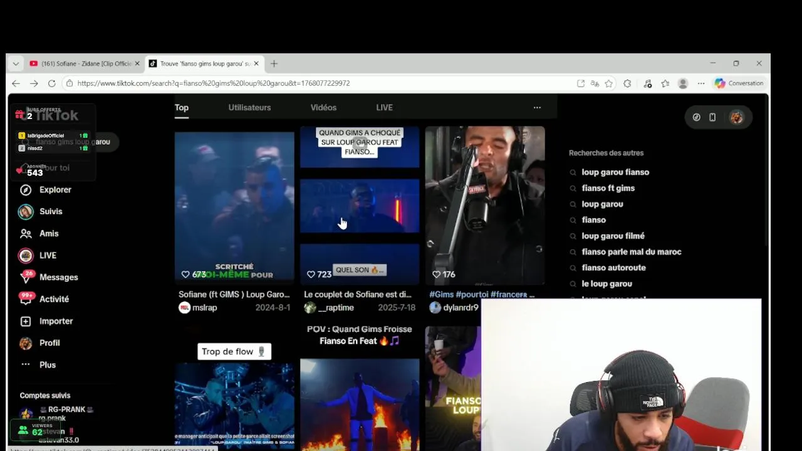The image size is (802, 451).
Task: Switch to the LIVE search tab
Action: (x=384, y=108)
